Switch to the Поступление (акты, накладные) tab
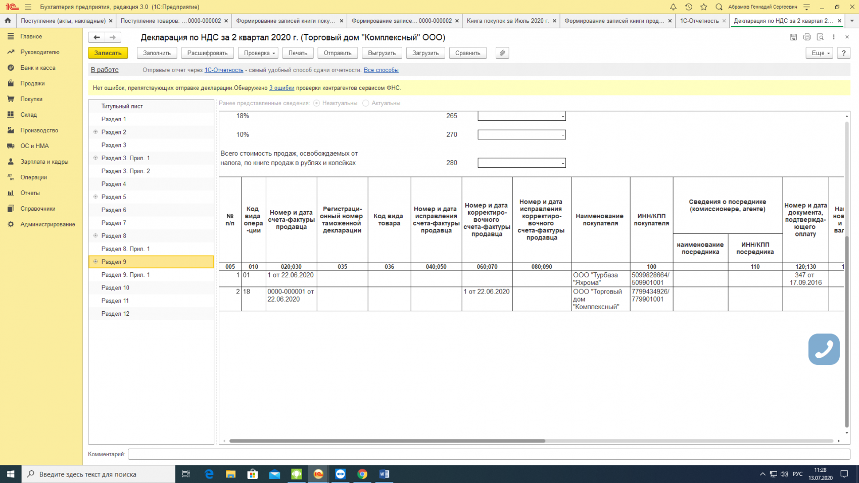Screen dimensions: 859x483 [66, 21]
